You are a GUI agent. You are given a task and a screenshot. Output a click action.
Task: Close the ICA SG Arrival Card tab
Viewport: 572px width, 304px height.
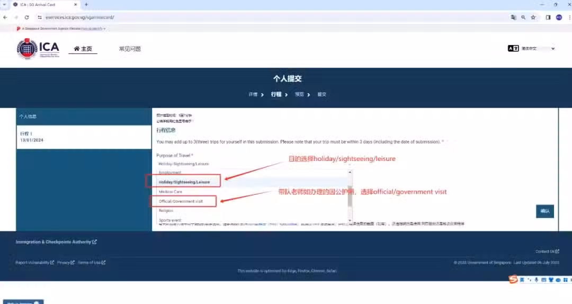[x=76, y=4]
